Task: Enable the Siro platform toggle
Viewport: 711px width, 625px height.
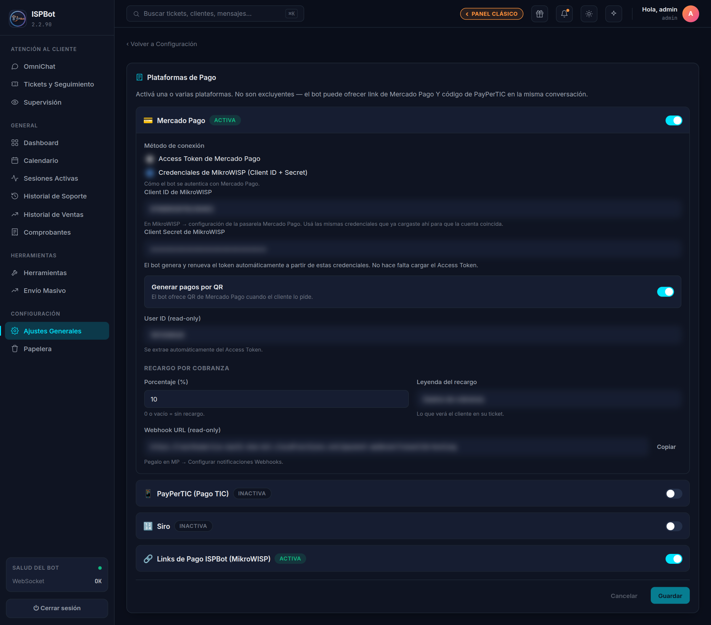Action: (x=673, y=526)
